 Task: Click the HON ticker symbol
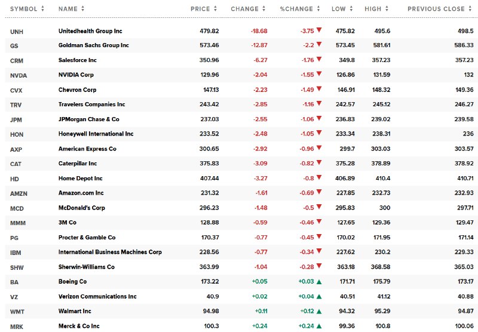pos(17,134)
